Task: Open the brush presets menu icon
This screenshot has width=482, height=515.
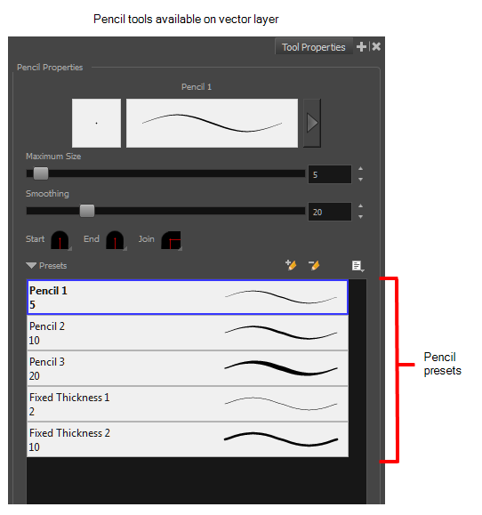Action: point(357,266)
